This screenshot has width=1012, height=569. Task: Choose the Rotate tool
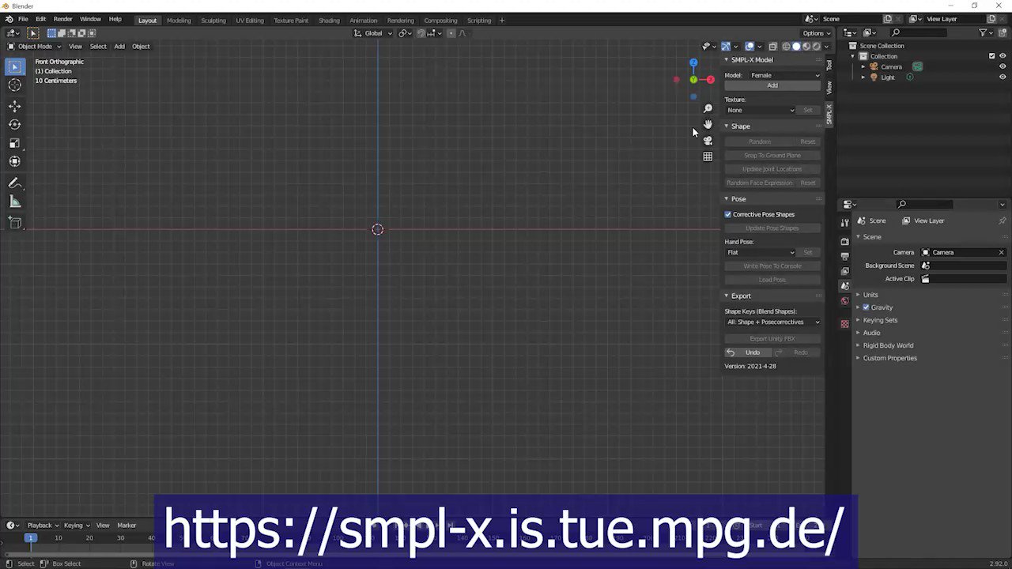(x=15, y=124)
